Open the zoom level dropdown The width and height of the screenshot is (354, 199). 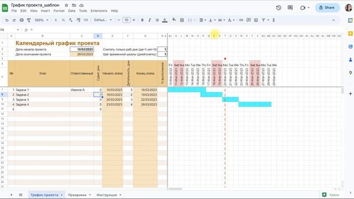tap(41, 20)
